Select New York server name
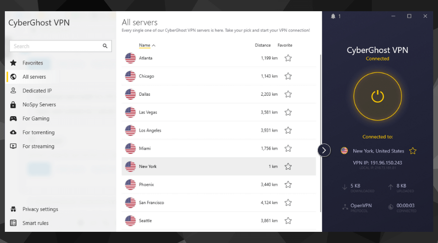The width and height of the screenshot is (438, 243). pos(148,167)
